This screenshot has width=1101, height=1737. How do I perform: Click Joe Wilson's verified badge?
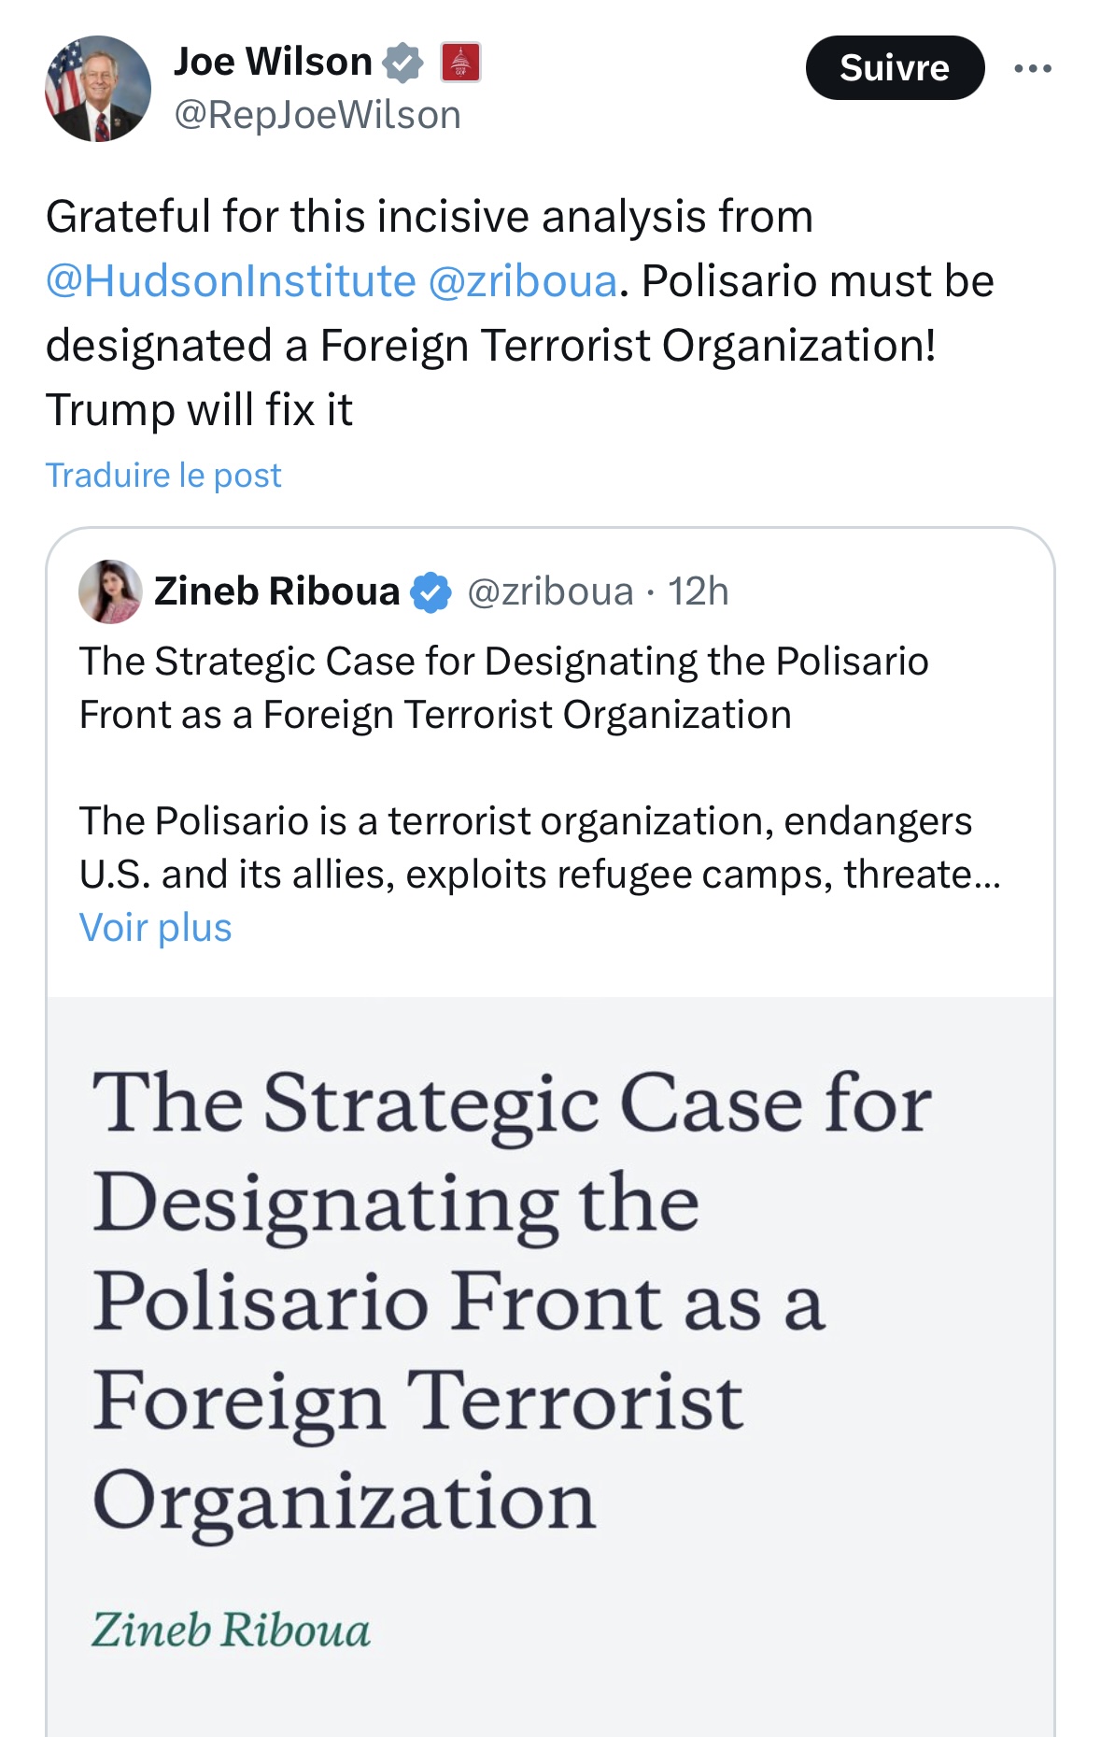(402, 63)
